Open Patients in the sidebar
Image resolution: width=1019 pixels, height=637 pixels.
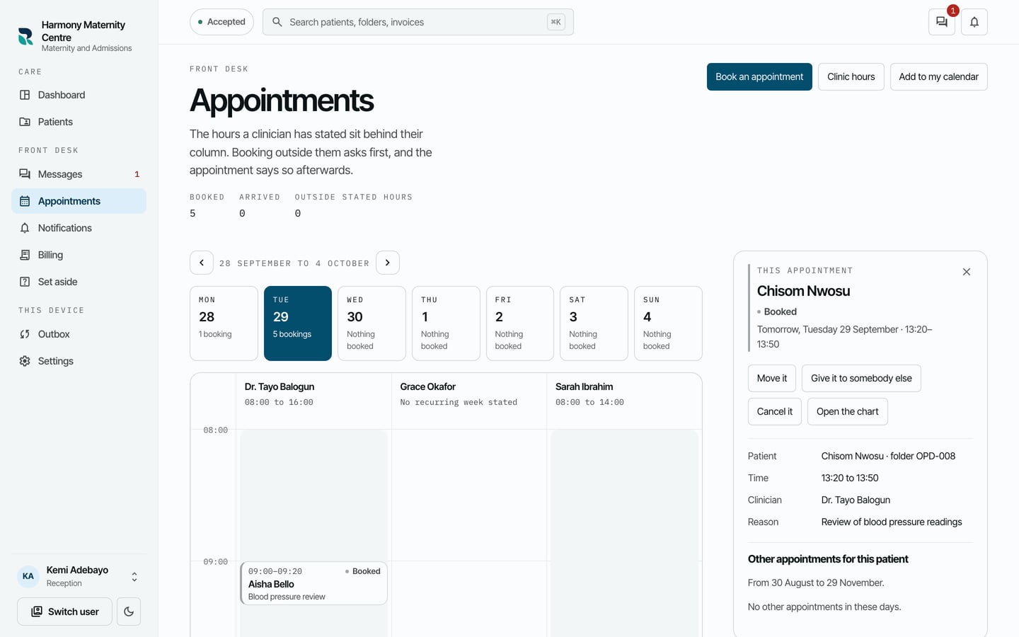point(79,122)
